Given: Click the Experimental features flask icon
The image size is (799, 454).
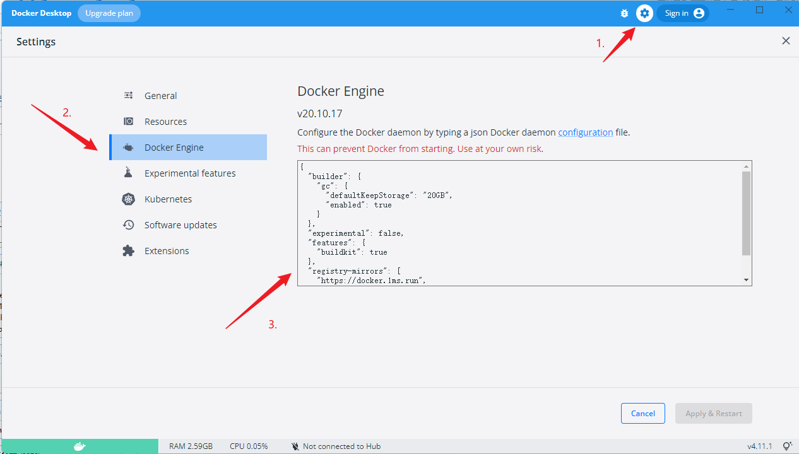Looking at the screenshot, I should pos(129,173).
